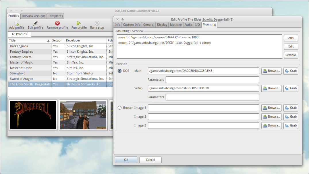Browse for Booter Image 2

click(x=271, y=117)
